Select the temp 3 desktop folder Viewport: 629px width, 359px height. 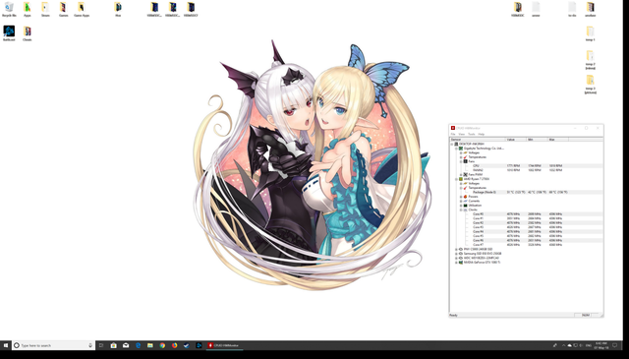[x=590, y=85]
